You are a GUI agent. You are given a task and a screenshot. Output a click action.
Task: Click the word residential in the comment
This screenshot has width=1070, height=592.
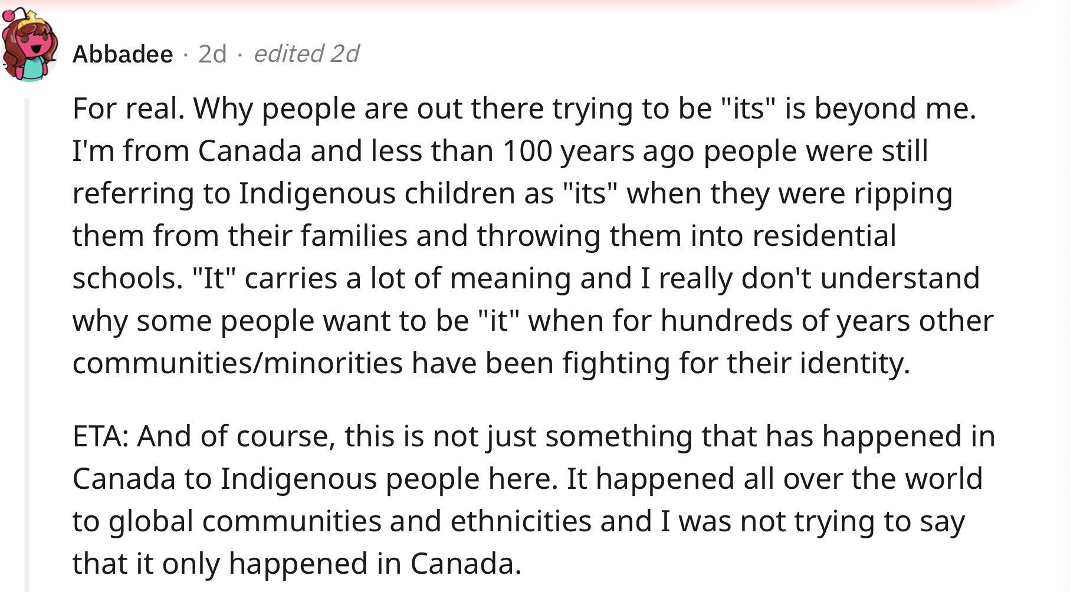825,235
